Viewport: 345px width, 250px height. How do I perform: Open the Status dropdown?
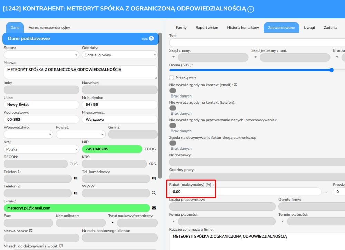pos(41,55)
